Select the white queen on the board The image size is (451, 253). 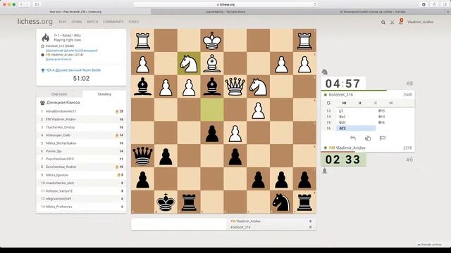pos(235,86)
